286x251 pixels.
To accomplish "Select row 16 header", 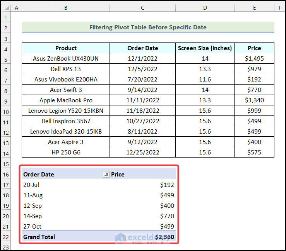I will point(6,175).
